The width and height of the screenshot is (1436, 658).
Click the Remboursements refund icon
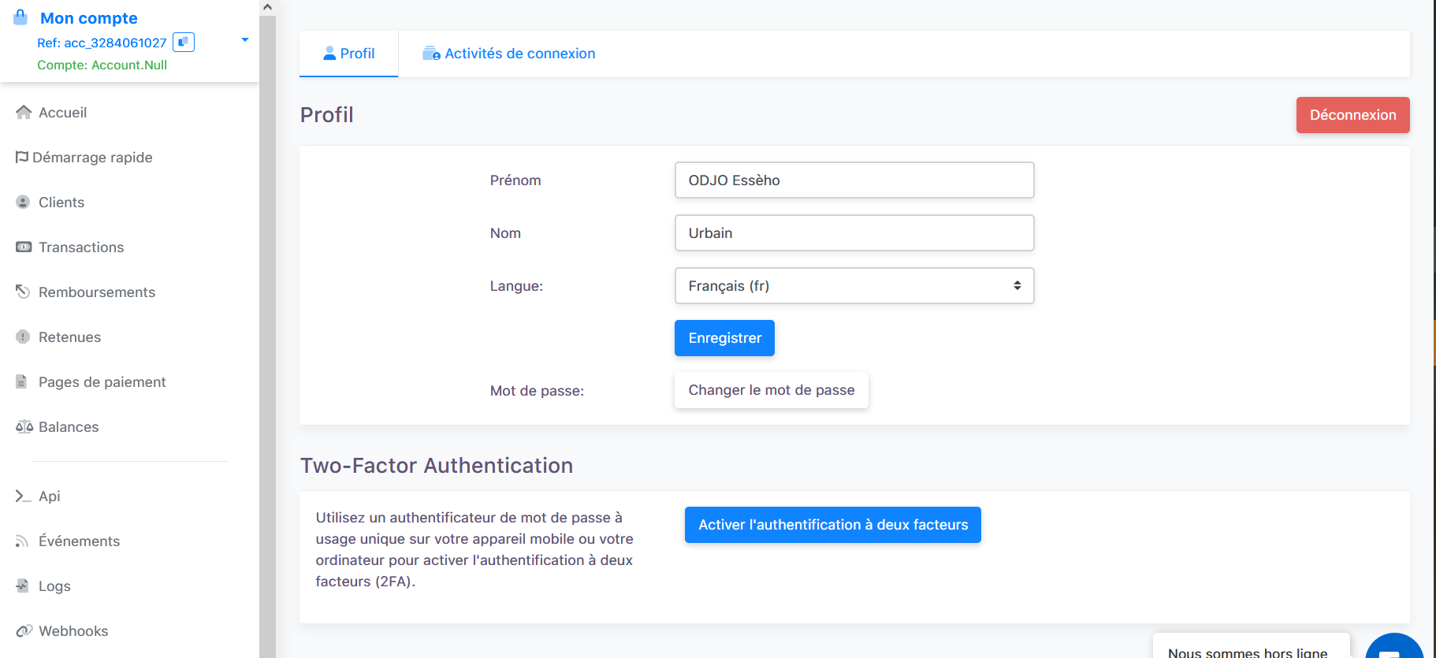click(23, 292)
